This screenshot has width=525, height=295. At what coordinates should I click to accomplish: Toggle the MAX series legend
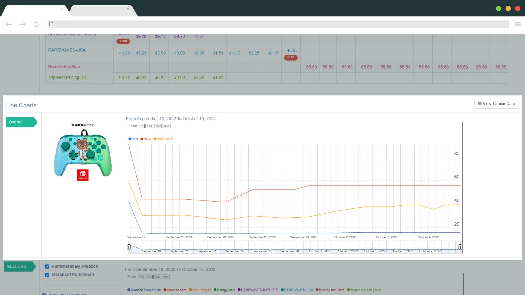145,139
